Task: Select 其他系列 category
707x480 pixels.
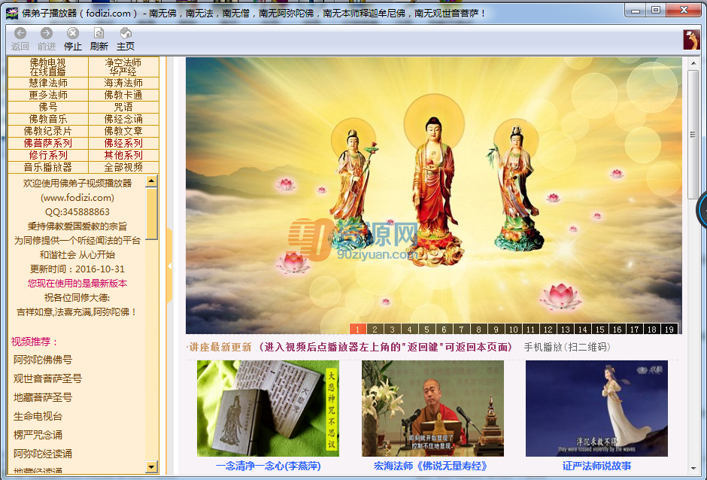Action: [123, 155]
